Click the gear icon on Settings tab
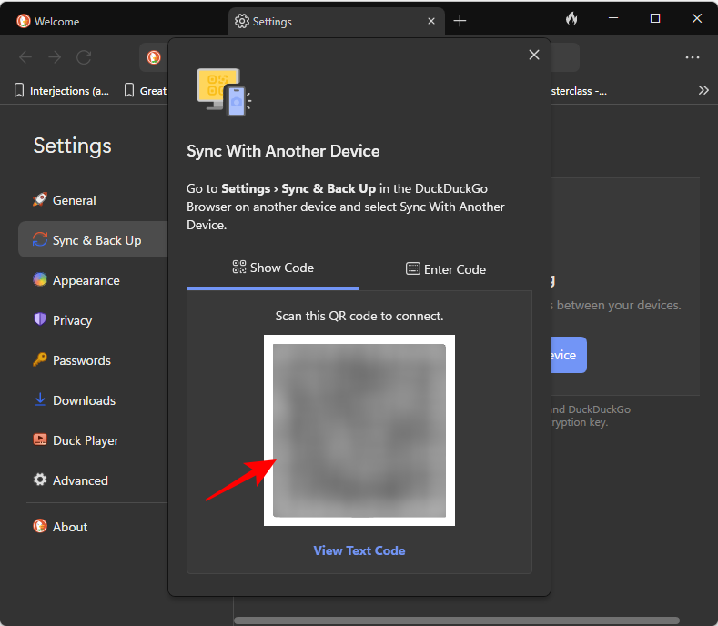 coord(242,21)
